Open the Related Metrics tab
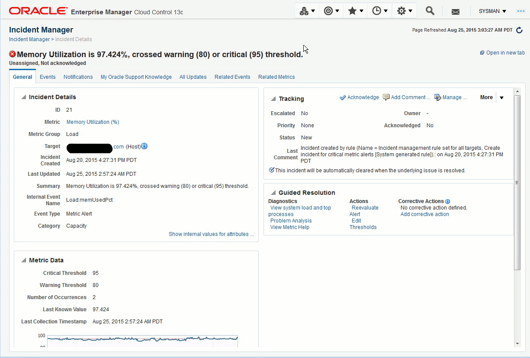Image resolution: width=530 pixels, height=358 pixels. (276, 77)
